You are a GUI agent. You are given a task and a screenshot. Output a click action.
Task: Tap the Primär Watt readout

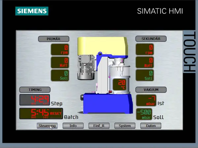pos(60,62)
